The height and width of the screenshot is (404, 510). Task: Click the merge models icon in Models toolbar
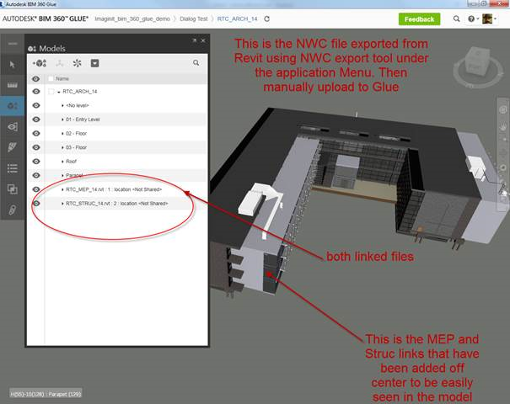tap(60, 63)
